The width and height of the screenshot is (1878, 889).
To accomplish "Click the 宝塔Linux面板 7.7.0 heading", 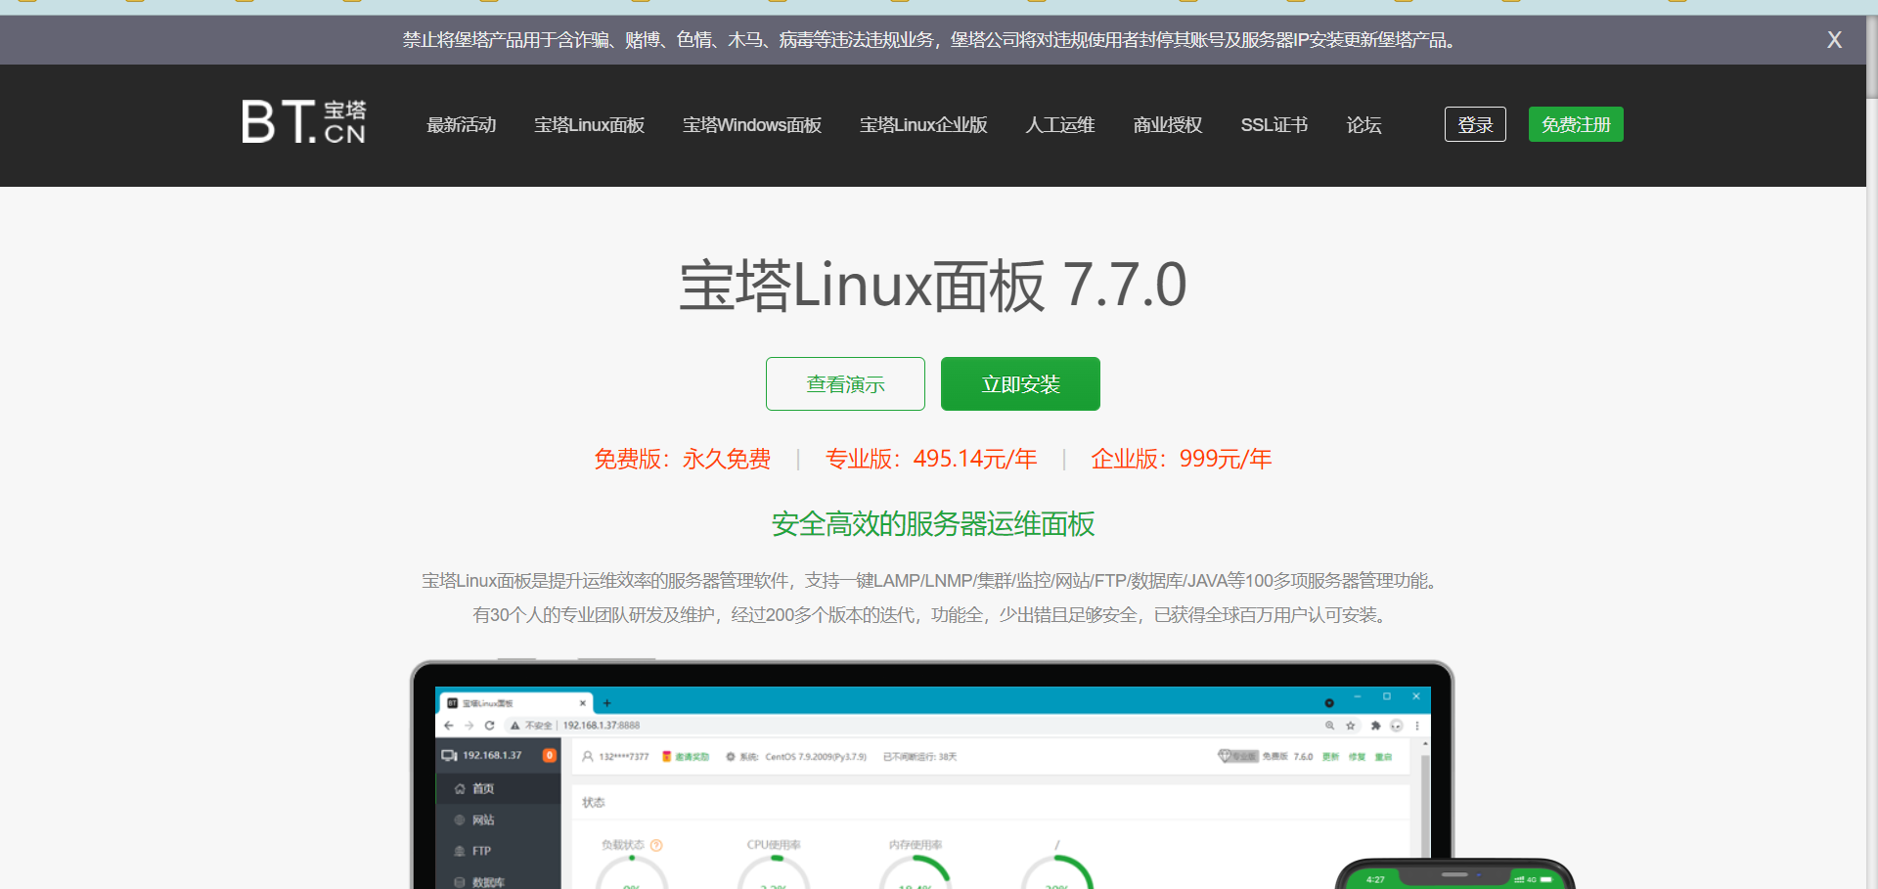I will [x=933, y=286].
